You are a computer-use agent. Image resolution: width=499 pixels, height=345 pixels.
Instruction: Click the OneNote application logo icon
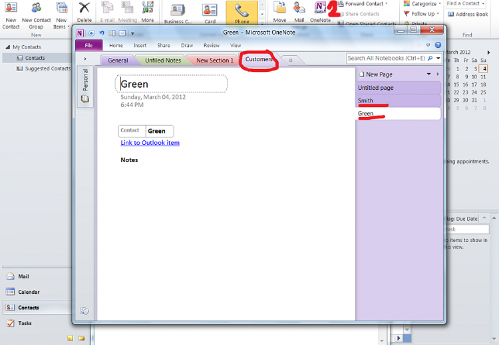click(80, 33)
